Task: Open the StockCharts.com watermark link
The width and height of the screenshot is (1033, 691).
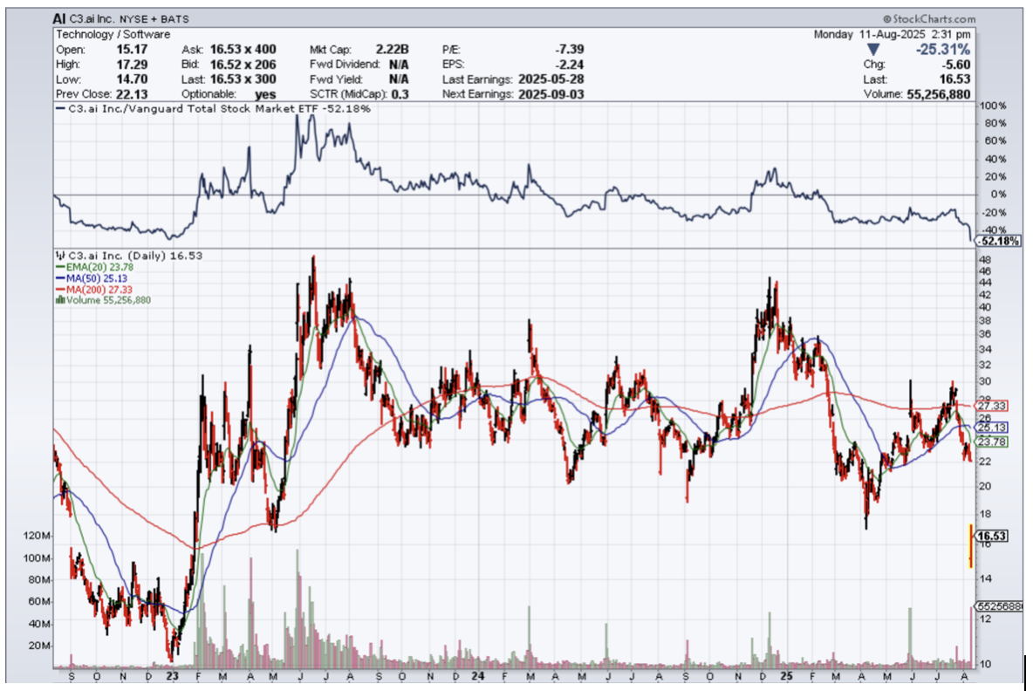Action: (929, 19)
